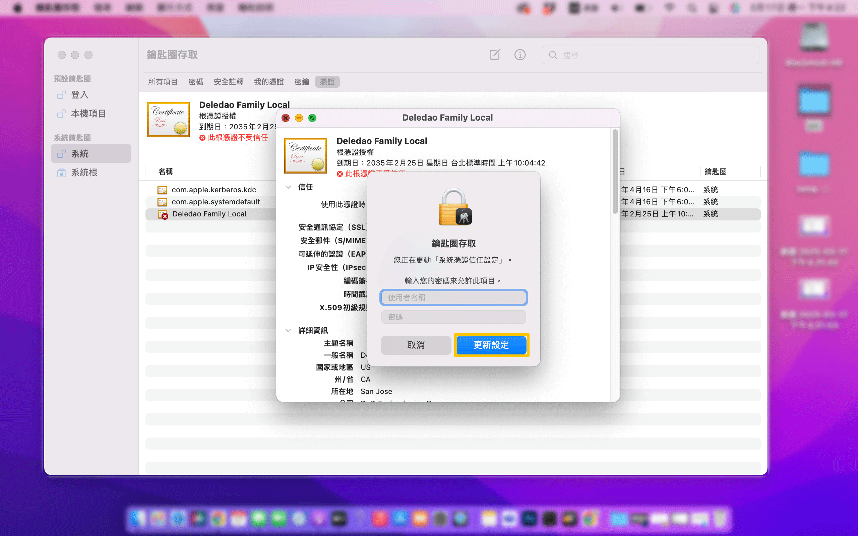Screen dimensions: 858x536
Task: Select the 憑證 tab
Action: point(327,82)
